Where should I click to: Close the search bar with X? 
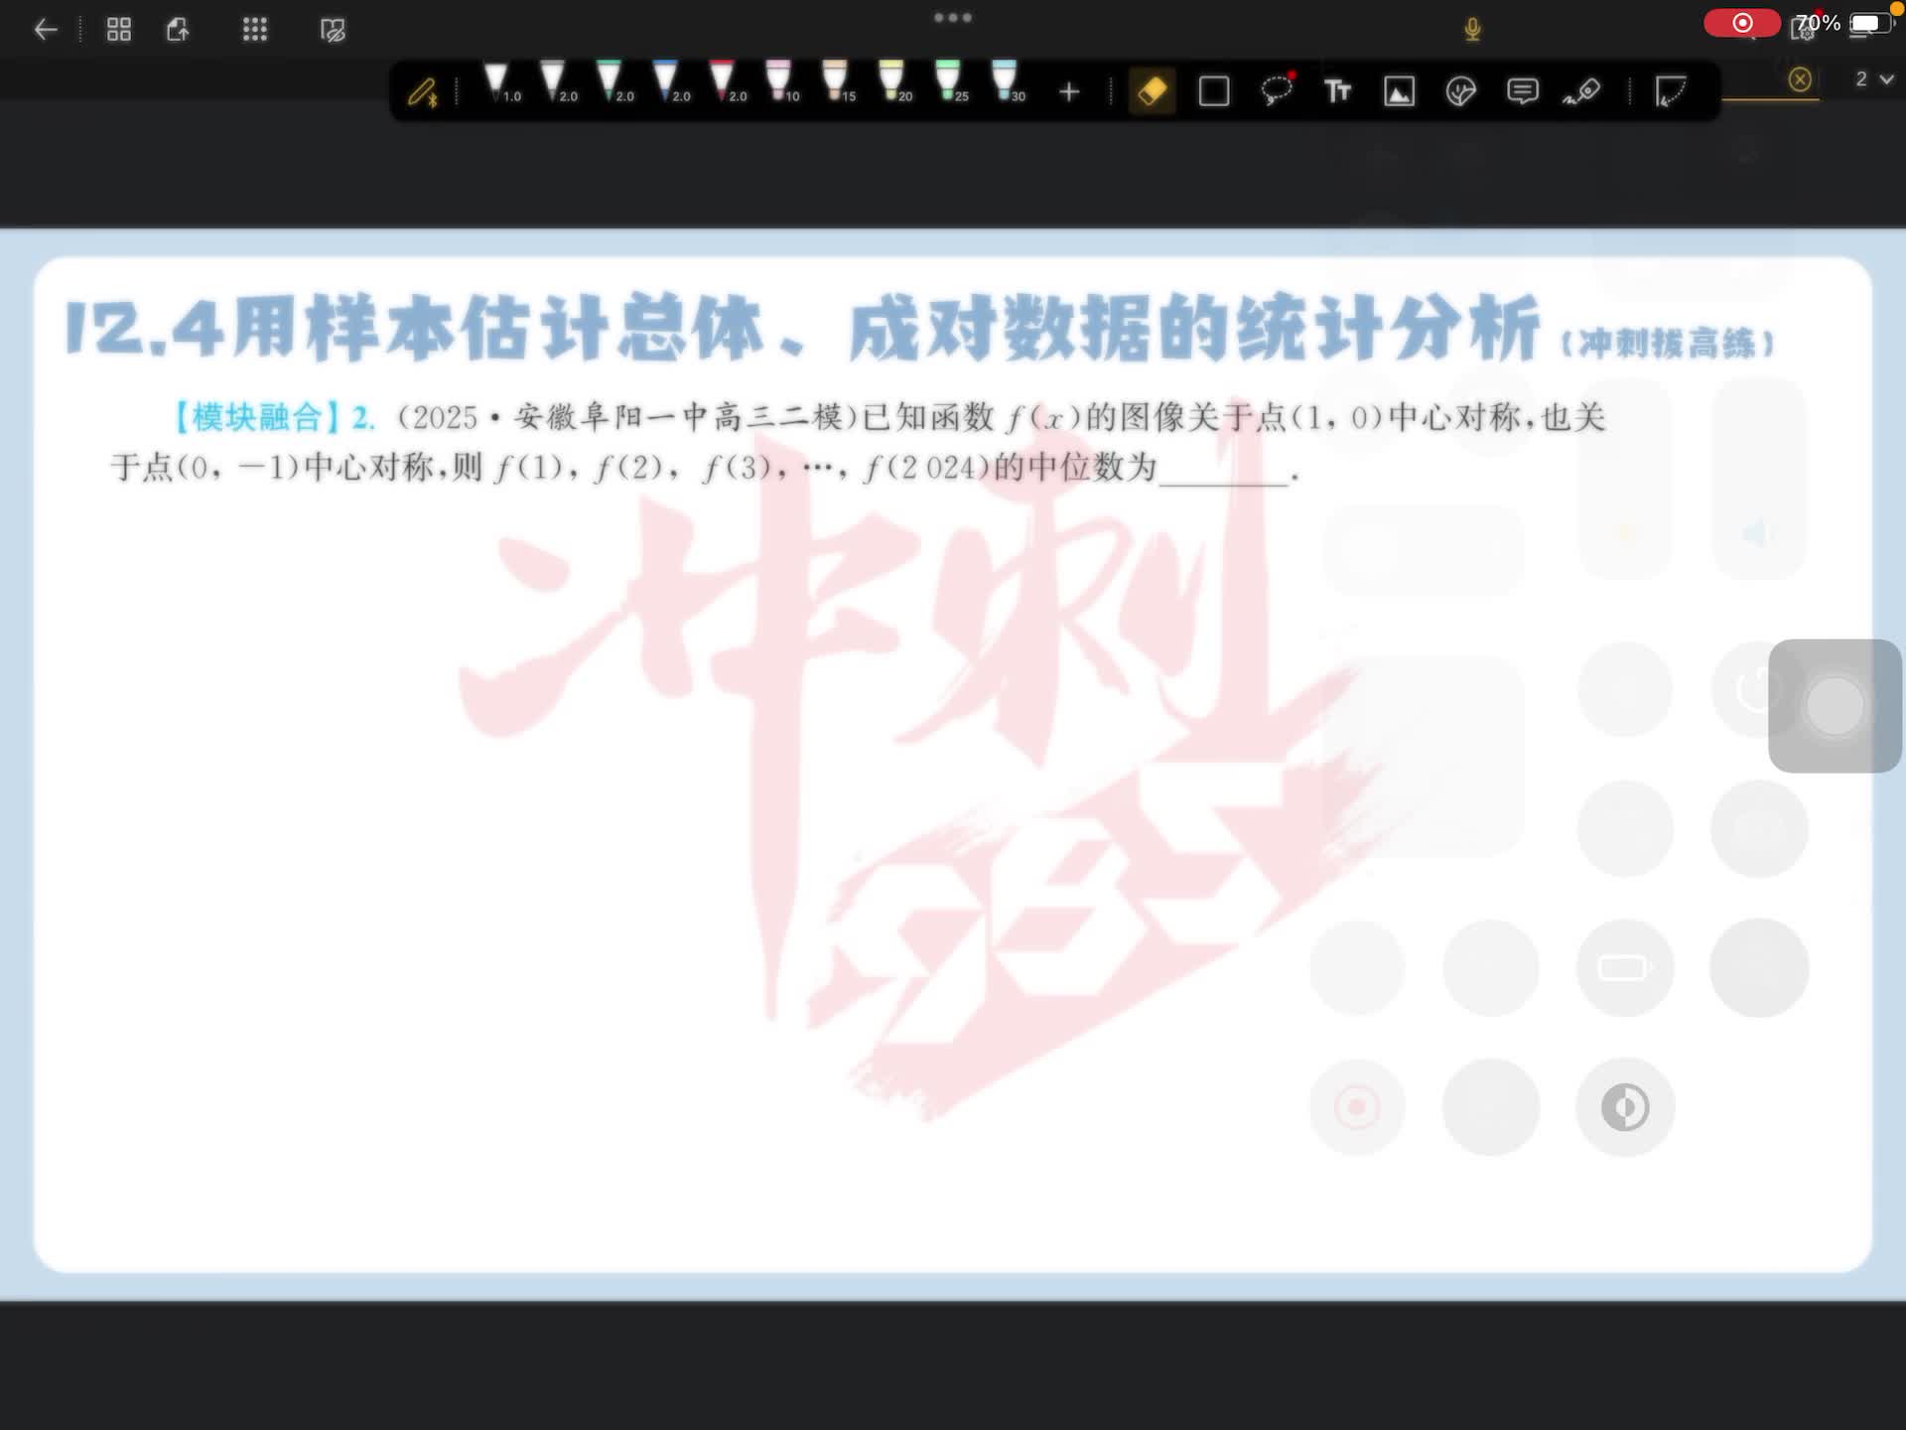point(1800,79)
